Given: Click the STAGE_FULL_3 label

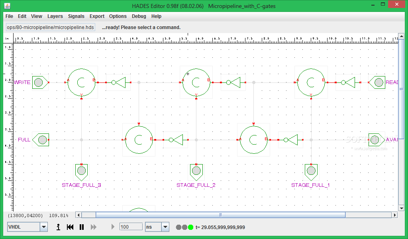Looking at the screenshot, I should coord(81,185).
